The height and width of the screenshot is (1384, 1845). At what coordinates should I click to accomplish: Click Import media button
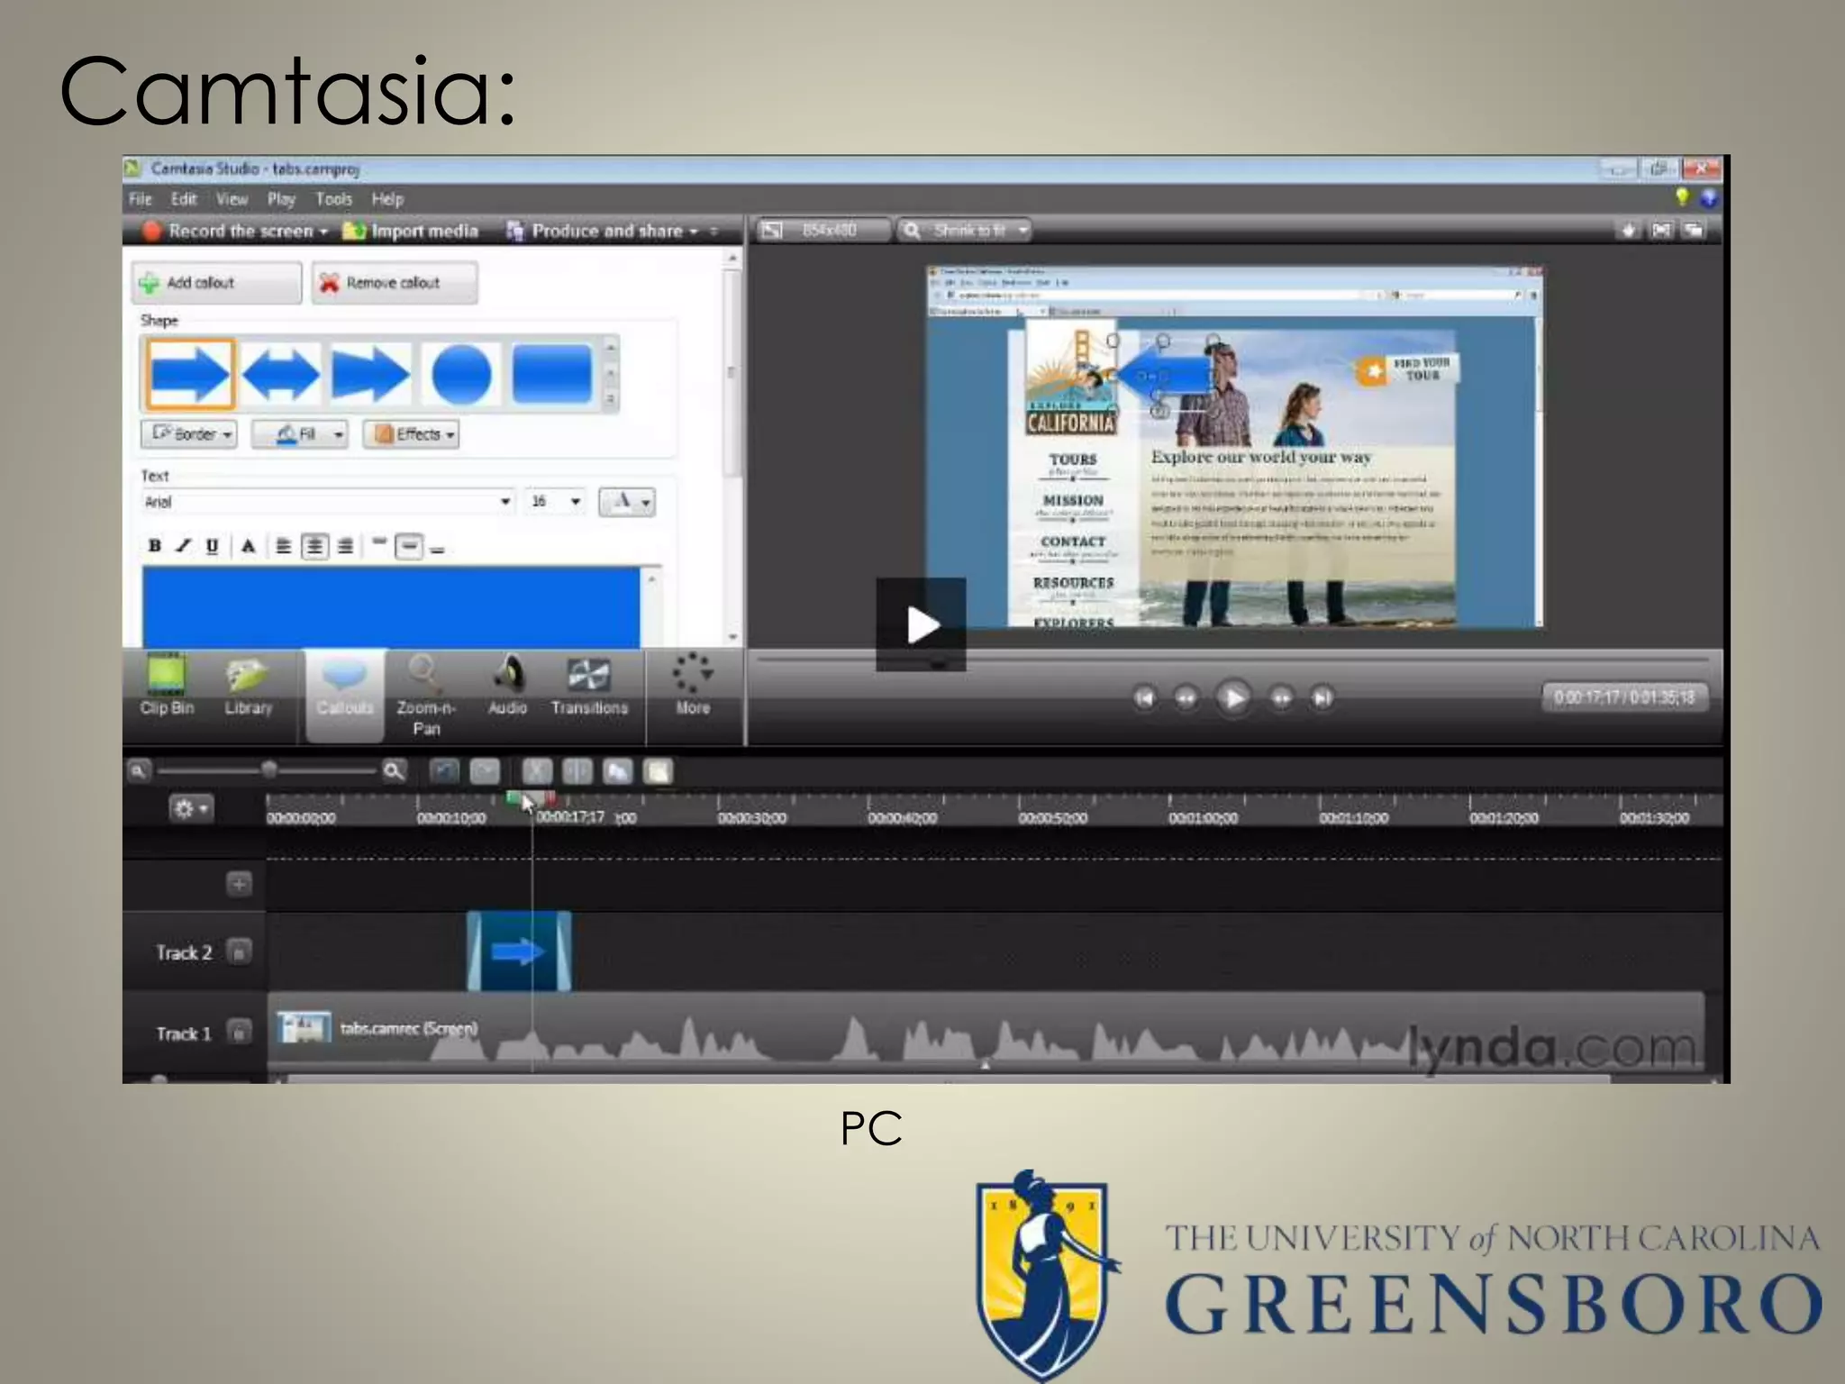coord(411,231)
